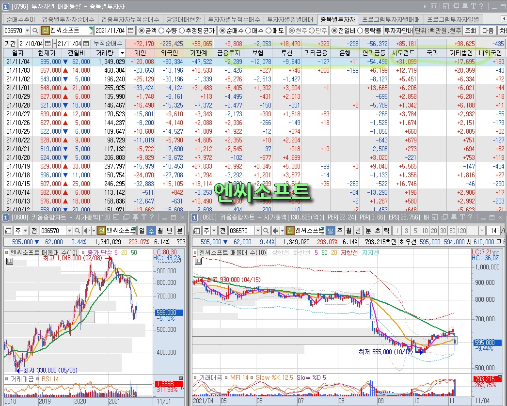This screenshot has height=406, width=507.
Task: Select the 순매수 radio button
Action: click(x=222, y=31)
